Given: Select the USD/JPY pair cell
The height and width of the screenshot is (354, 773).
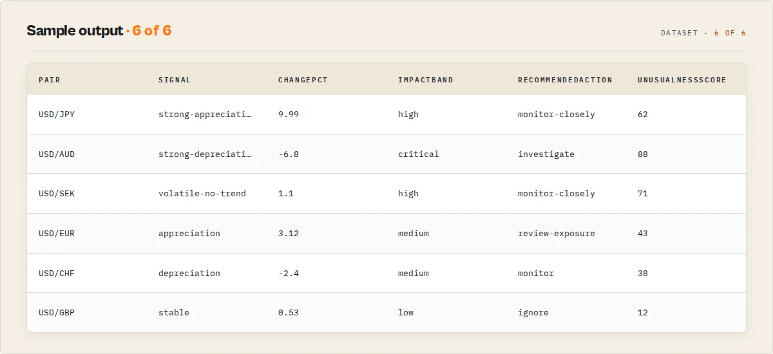Looking at the screenshot, I should coord(57,114).
